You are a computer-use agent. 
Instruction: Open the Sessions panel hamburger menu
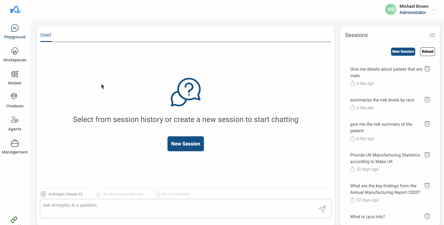tap(432, 35)
